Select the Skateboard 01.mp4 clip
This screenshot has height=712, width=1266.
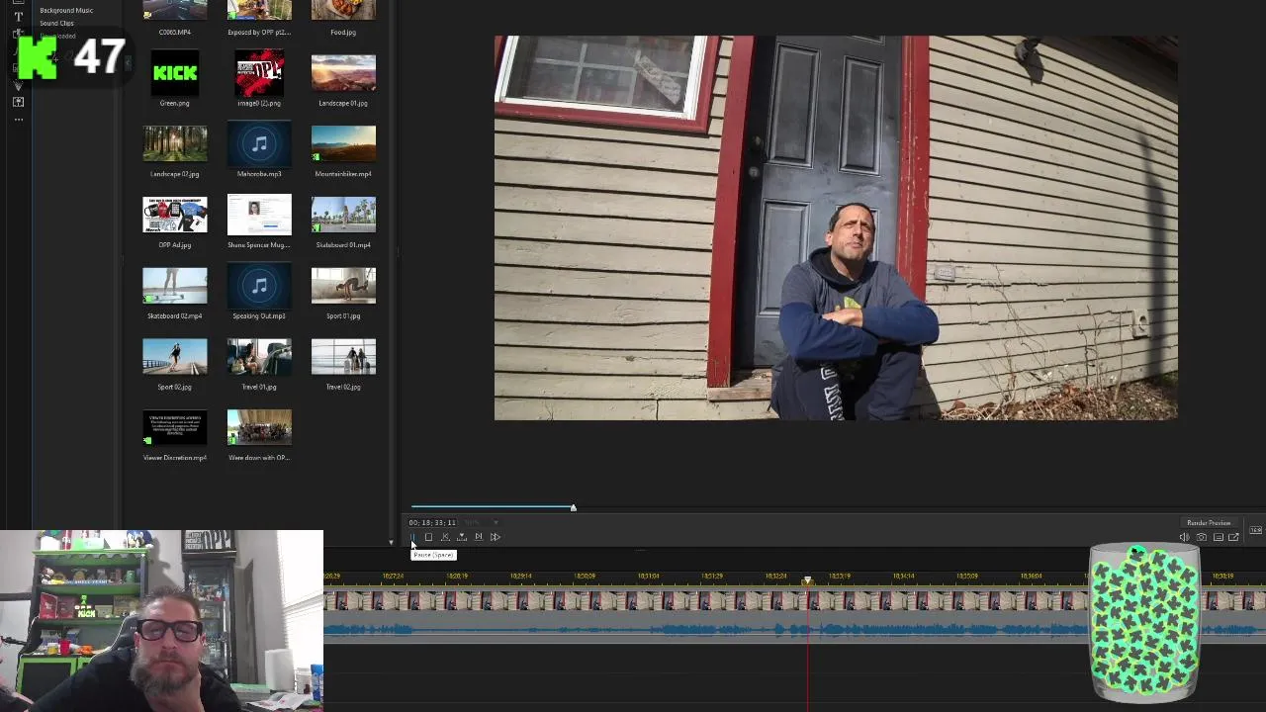pyautogui.click(x=343, y=215)
